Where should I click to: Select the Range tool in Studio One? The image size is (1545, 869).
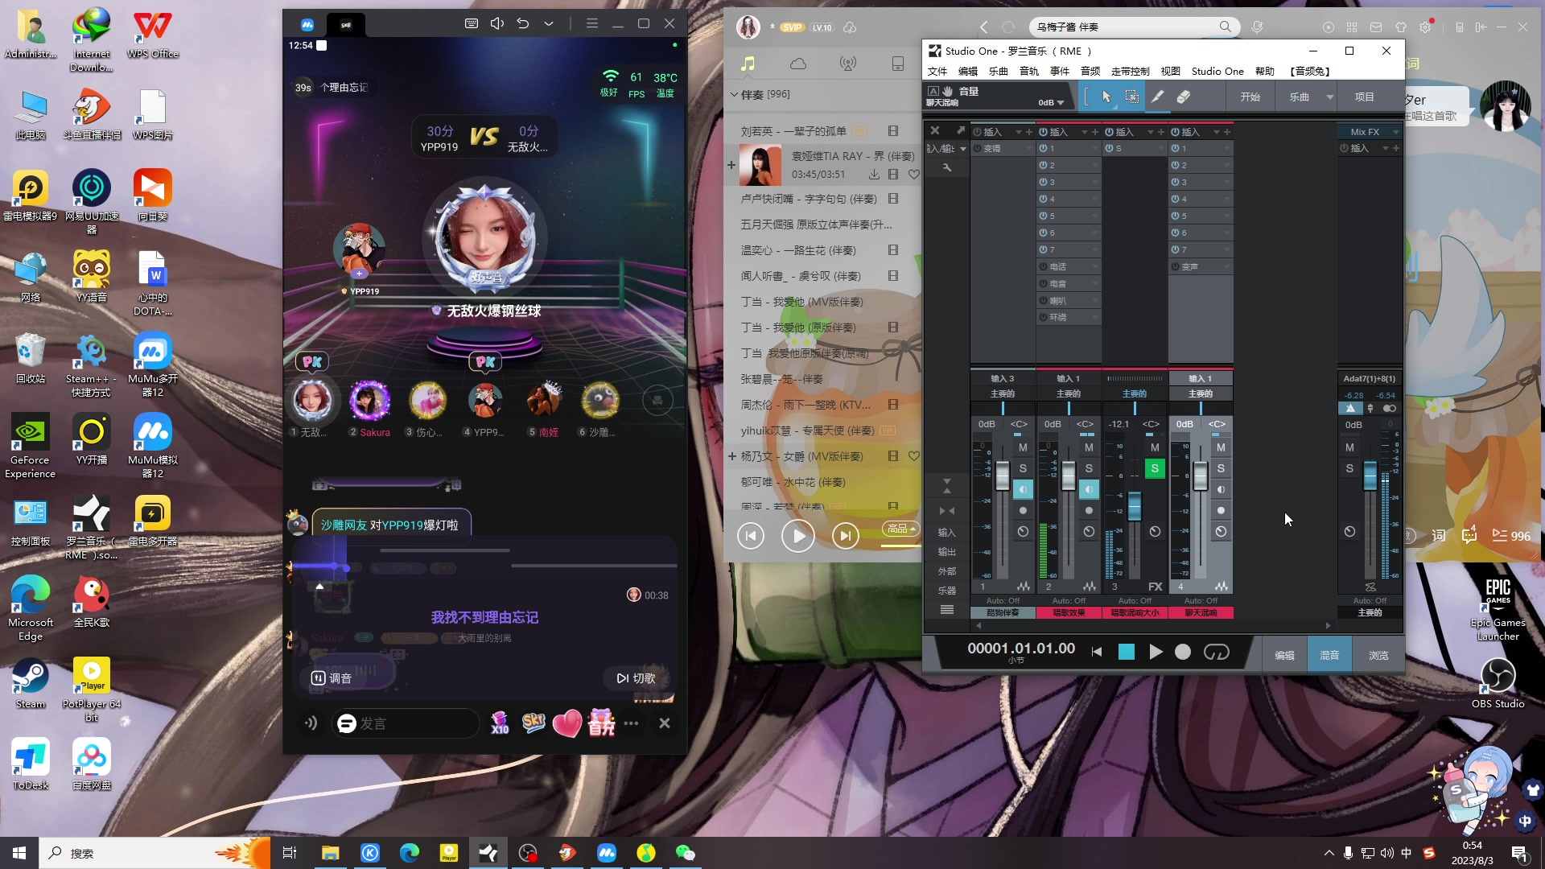point(1131,97)
